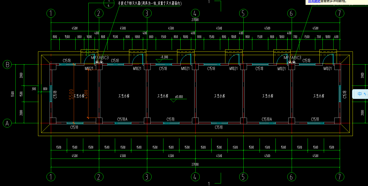Viewport: 368px width, 186px height.
Task: Open the 点击此处 tutorial link
Action: coord(314,1)
